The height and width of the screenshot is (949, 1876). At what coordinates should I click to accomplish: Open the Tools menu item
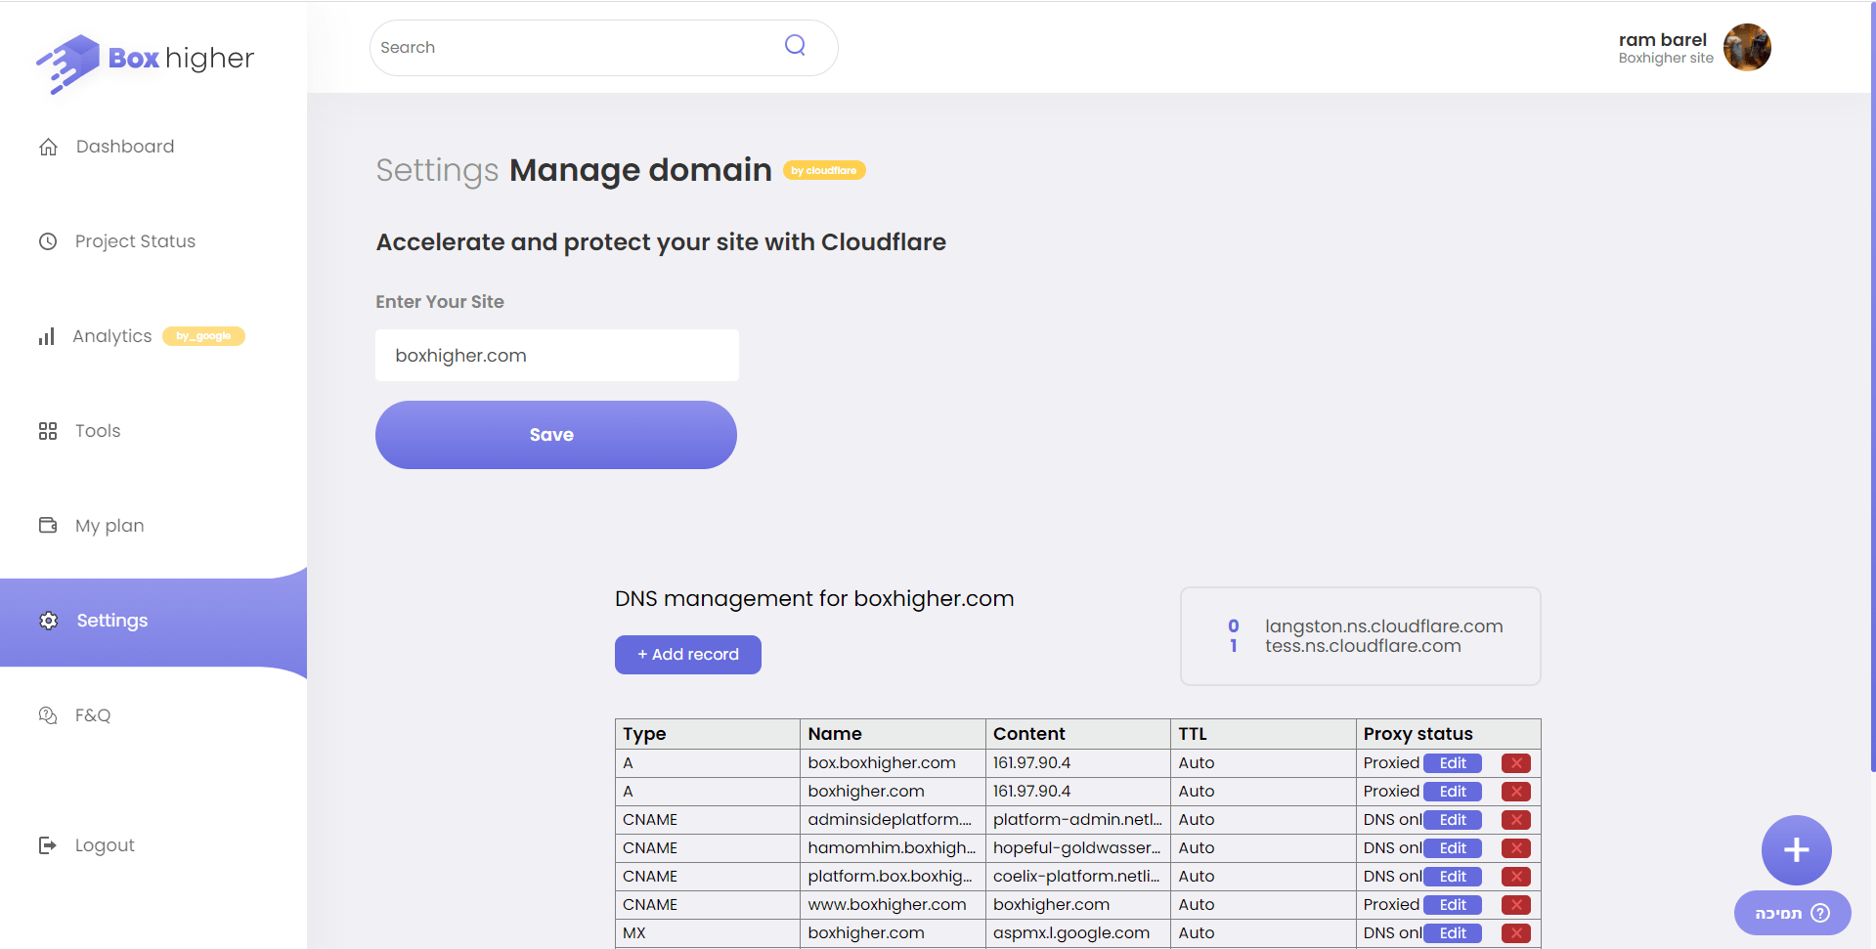click(x=98, y=431)
